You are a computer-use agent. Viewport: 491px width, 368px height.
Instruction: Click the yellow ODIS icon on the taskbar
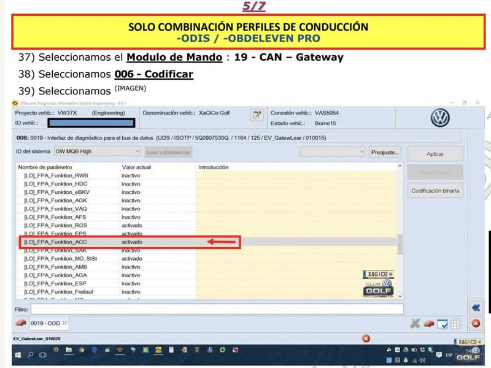158,350
